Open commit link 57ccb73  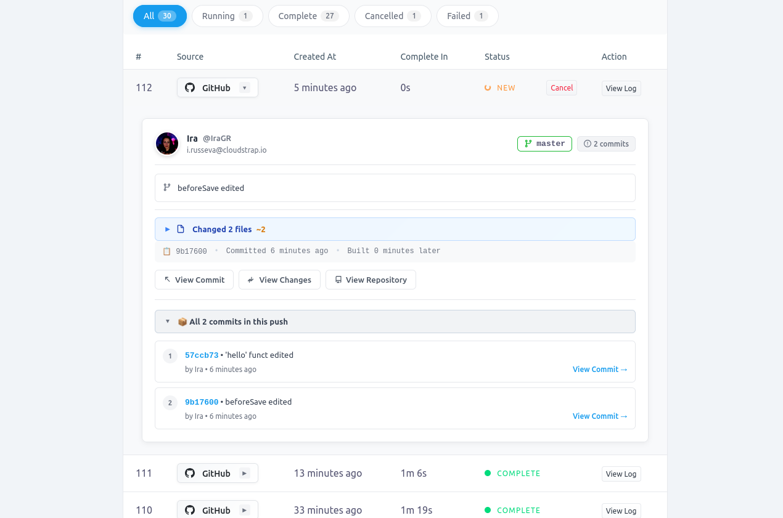[201, 355]
